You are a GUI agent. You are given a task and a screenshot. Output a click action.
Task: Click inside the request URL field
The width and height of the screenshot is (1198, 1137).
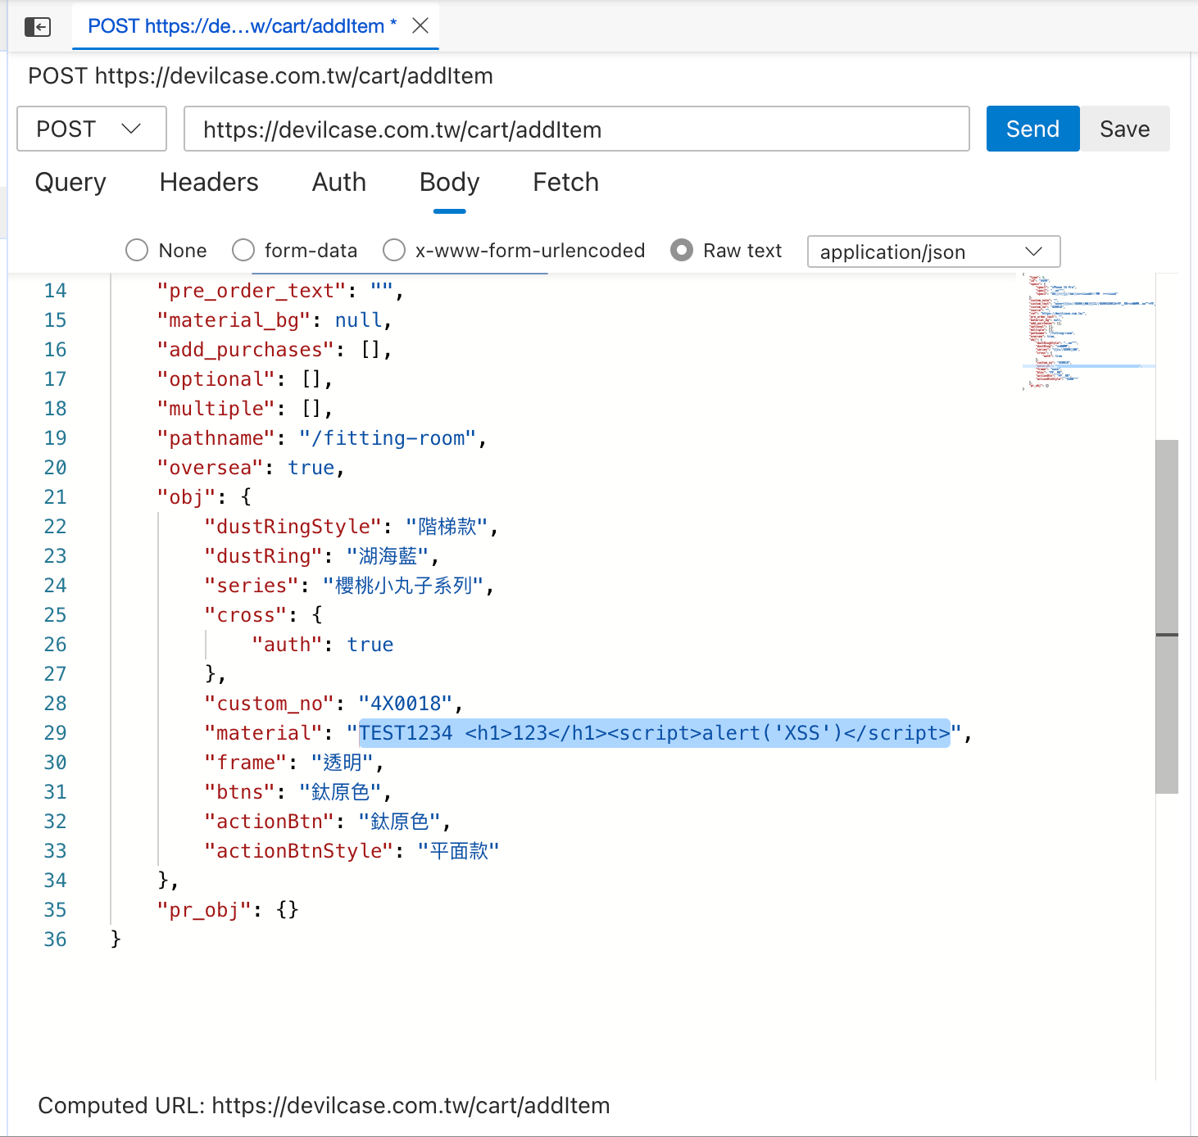tap(577, 129)
